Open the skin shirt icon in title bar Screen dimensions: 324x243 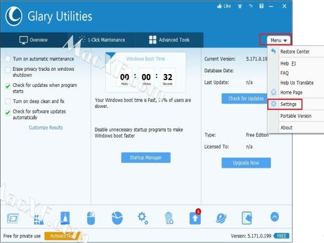coord(240,6)
